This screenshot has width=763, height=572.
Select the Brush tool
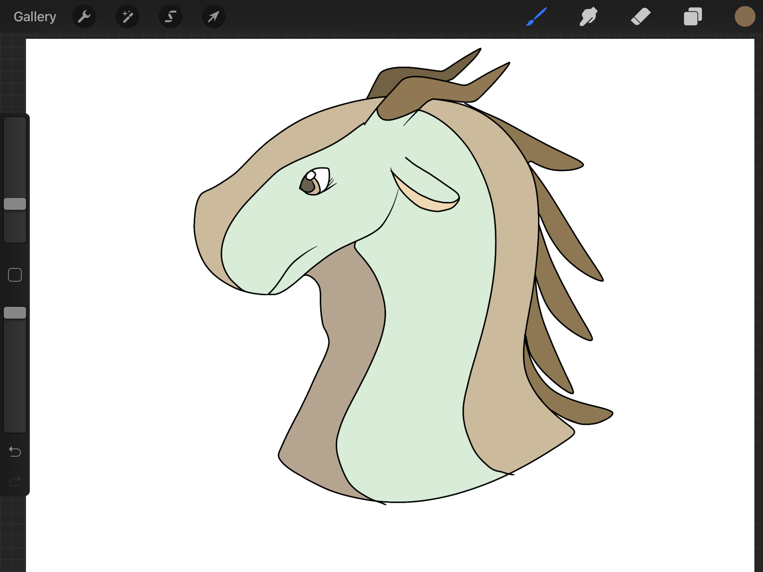click(536, 17)
